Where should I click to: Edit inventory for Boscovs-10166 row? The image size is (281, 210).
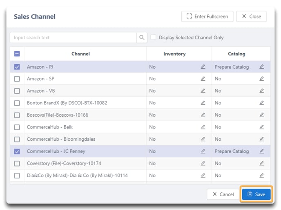[203, 115]
